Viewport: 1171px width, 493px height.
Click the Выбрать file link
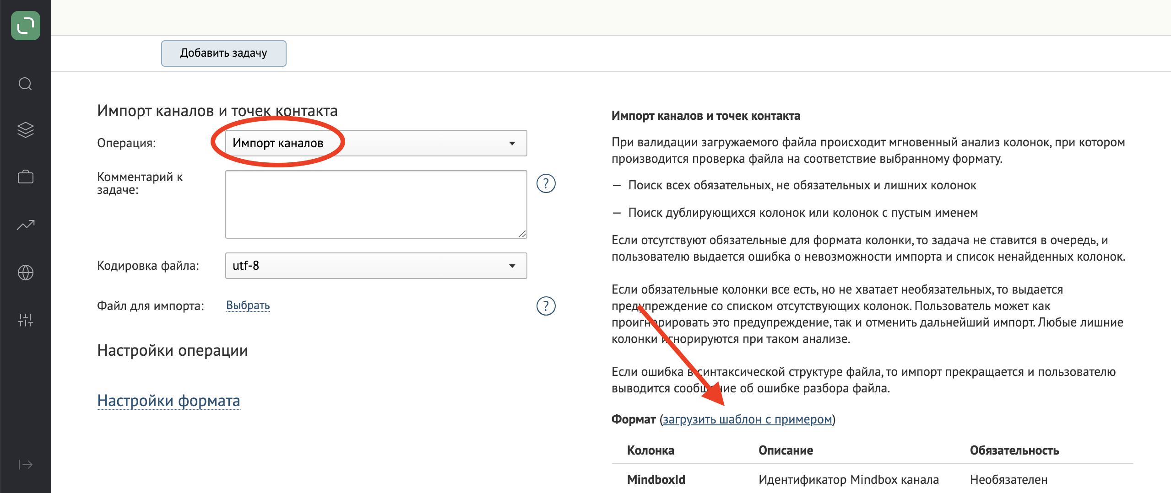click(x=248, y=305)
